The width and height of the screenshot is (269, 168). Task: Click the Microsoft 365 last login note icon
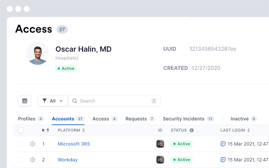223,144
